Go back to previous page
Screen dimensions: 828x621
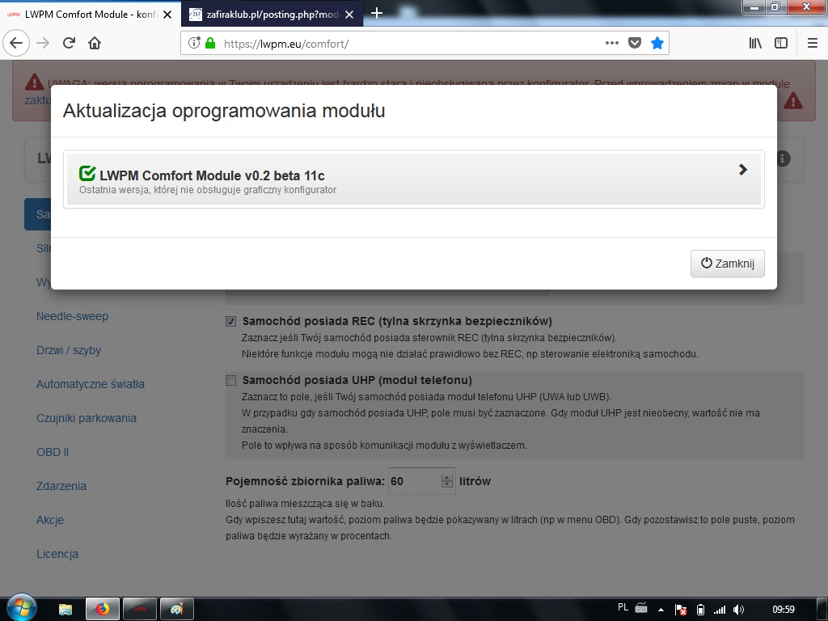[x=17, y=44]
